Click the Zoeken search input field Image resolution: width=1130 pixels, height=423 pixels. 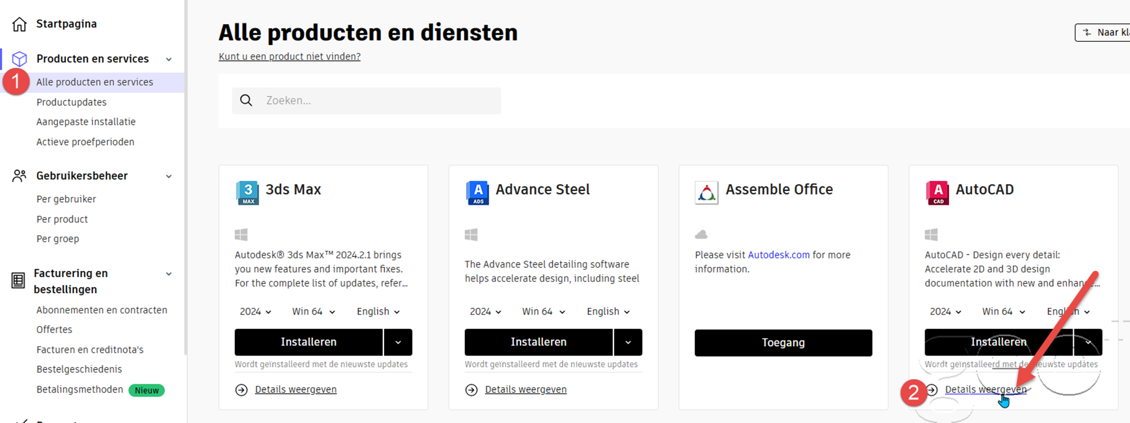pyautogui.click(x=367, y=100)
